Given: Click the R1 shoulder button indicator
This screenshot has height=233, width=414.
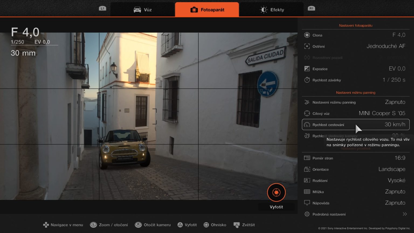Looking at the screenshot, I should [x=311, y=8].
